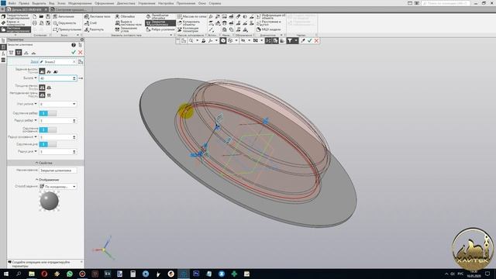
Task: Select the Сгиб bend tool
Action: [x=91, y=23]
